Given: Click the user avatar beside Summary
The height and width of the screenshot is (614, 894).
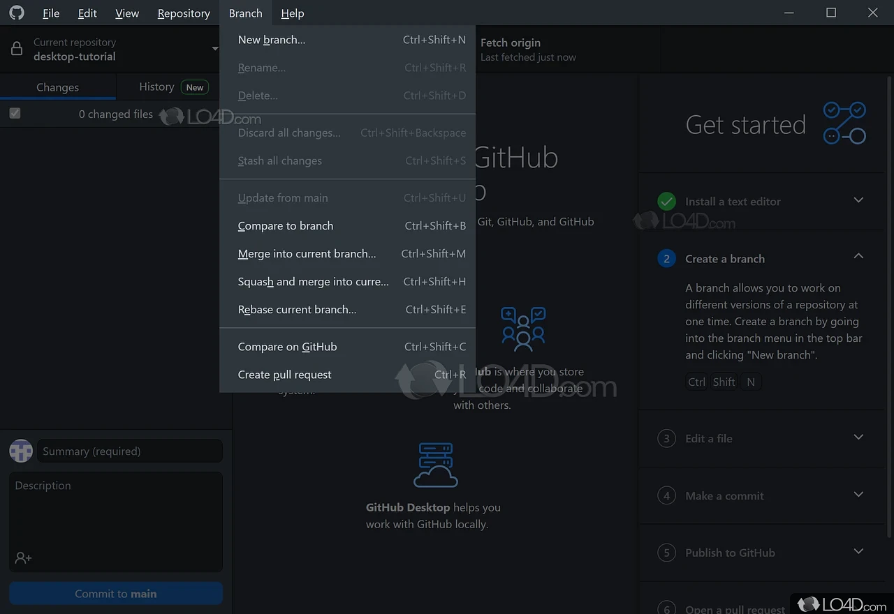Looking at the screenshot, I should pos(21,451).
